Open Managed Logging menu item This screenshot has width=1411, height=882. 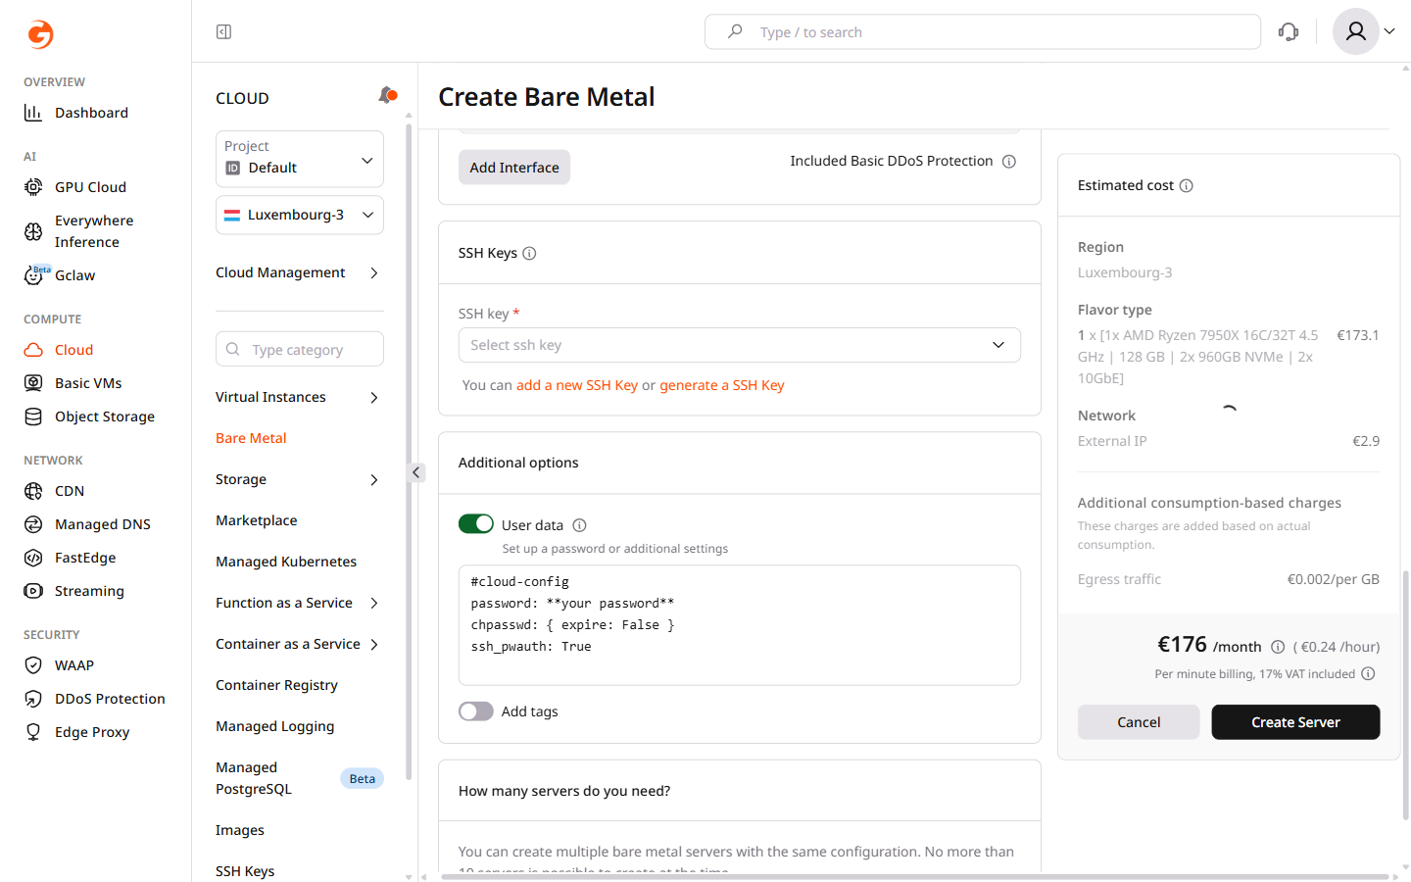(x=275, y=726)
